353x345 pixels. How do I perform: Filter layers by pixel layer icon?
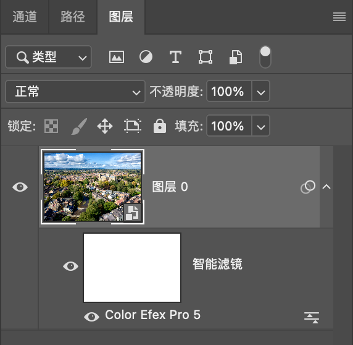point(117,57)
